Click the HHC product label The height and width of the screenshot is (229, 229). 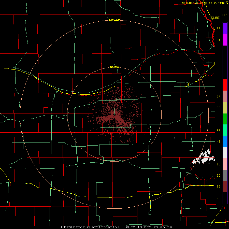point(224,15)
